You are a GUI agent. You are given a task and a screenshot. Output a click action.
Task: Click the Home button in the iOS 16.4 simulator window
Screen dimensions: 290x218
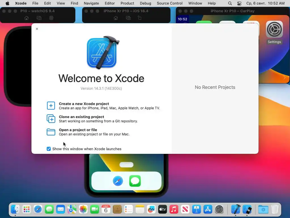click(x=116, y=18)
